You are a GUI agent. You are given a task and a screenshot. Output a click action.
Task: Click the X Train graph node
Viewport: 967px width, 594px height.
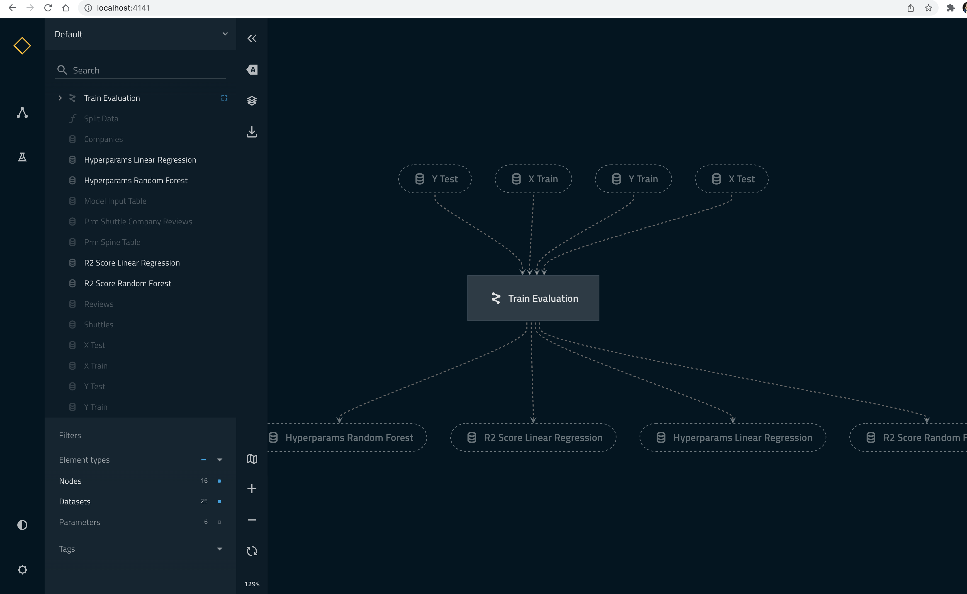pos(533,179)
